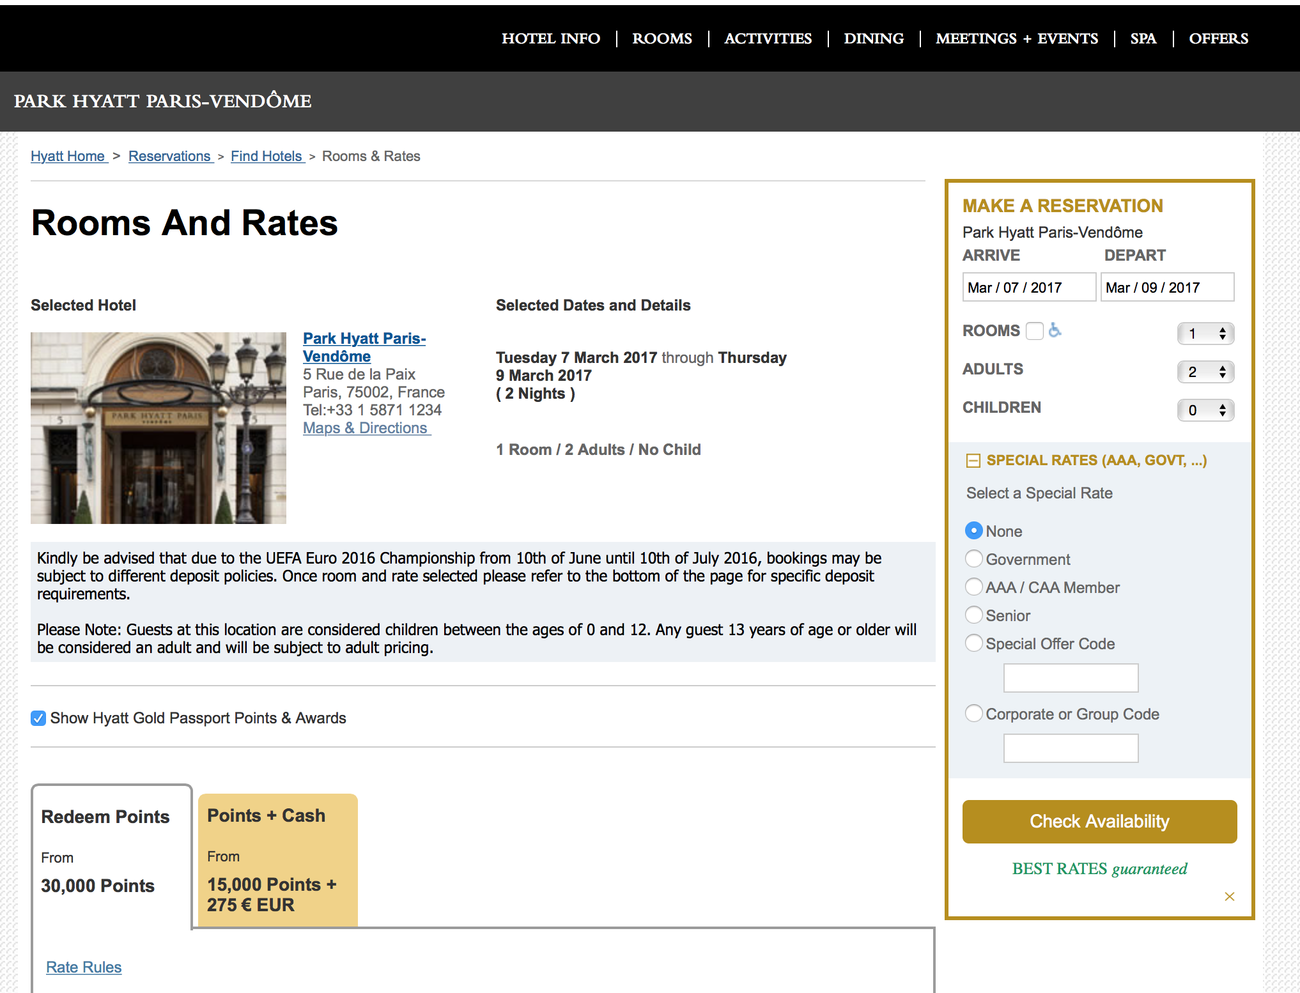Image resolution: width=1300 pixels, height=993 pixels.
Task: Click the '5 Rue de la Paix' address
Action: (x=359, y=374)
